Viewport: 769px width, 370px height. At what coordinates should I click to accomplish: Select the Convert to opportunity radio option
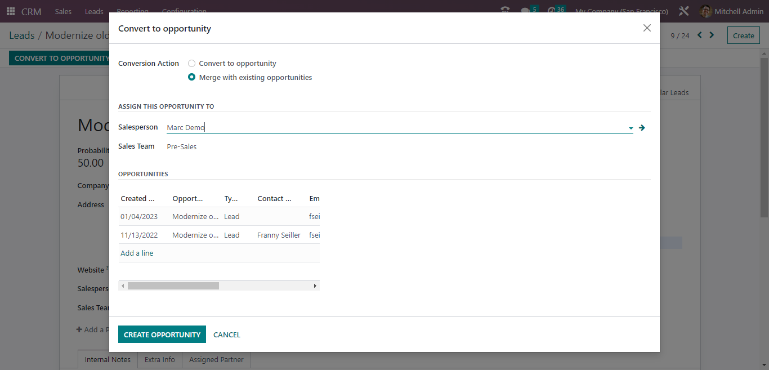click(191, 63)
